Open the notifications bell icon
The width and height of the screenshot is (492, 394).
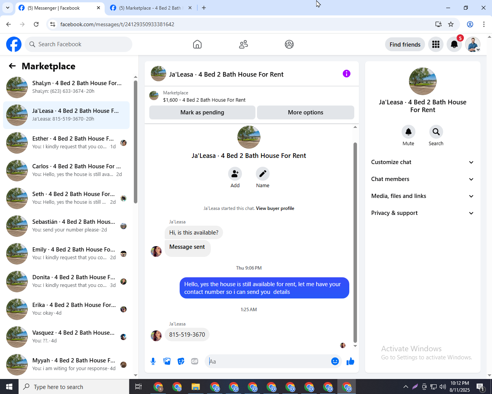454,44
